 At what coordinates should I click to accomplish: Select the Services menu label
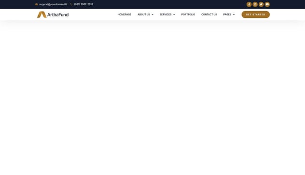[x=166, y=14]
